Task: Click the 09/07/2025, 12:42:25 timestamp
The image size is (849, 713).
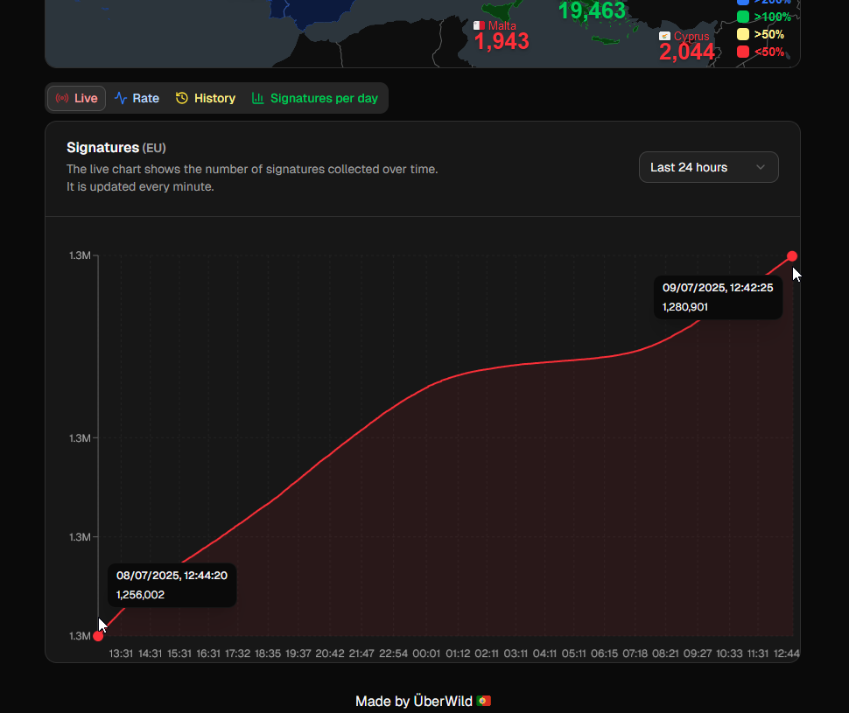Action: coord(718,288)
